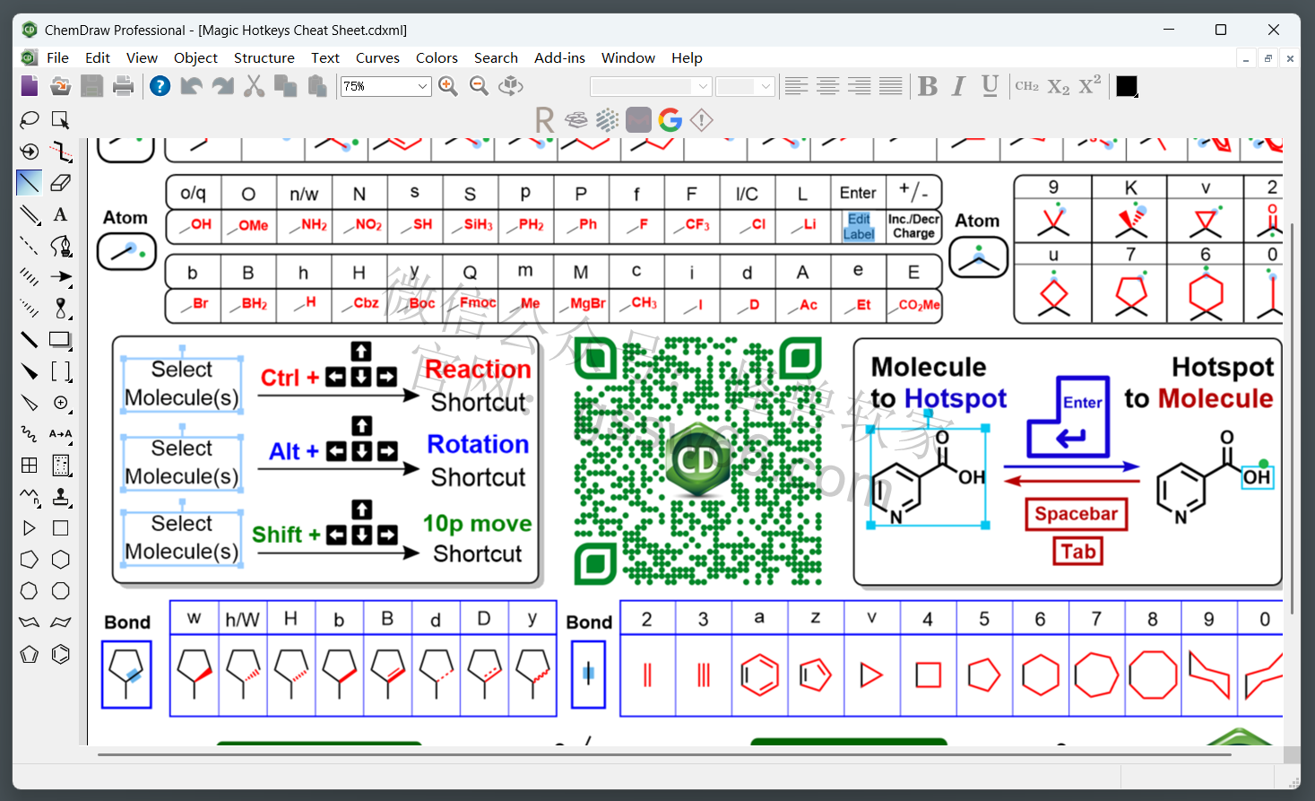Open the Add-ins menu

[x=559, y=57]
